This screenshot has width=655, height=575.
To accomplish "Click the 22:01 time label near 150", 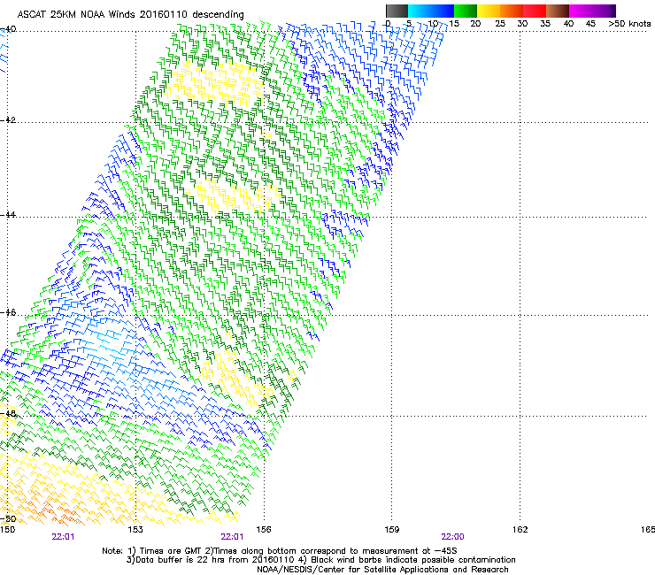I will (63, 537).
